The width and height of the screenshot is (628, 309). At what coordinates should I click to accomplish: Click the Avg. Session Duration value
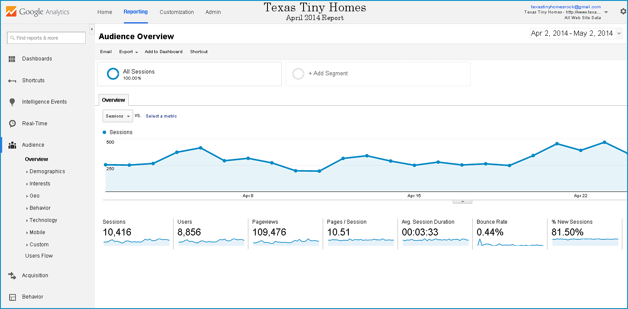tap(420, 232)
